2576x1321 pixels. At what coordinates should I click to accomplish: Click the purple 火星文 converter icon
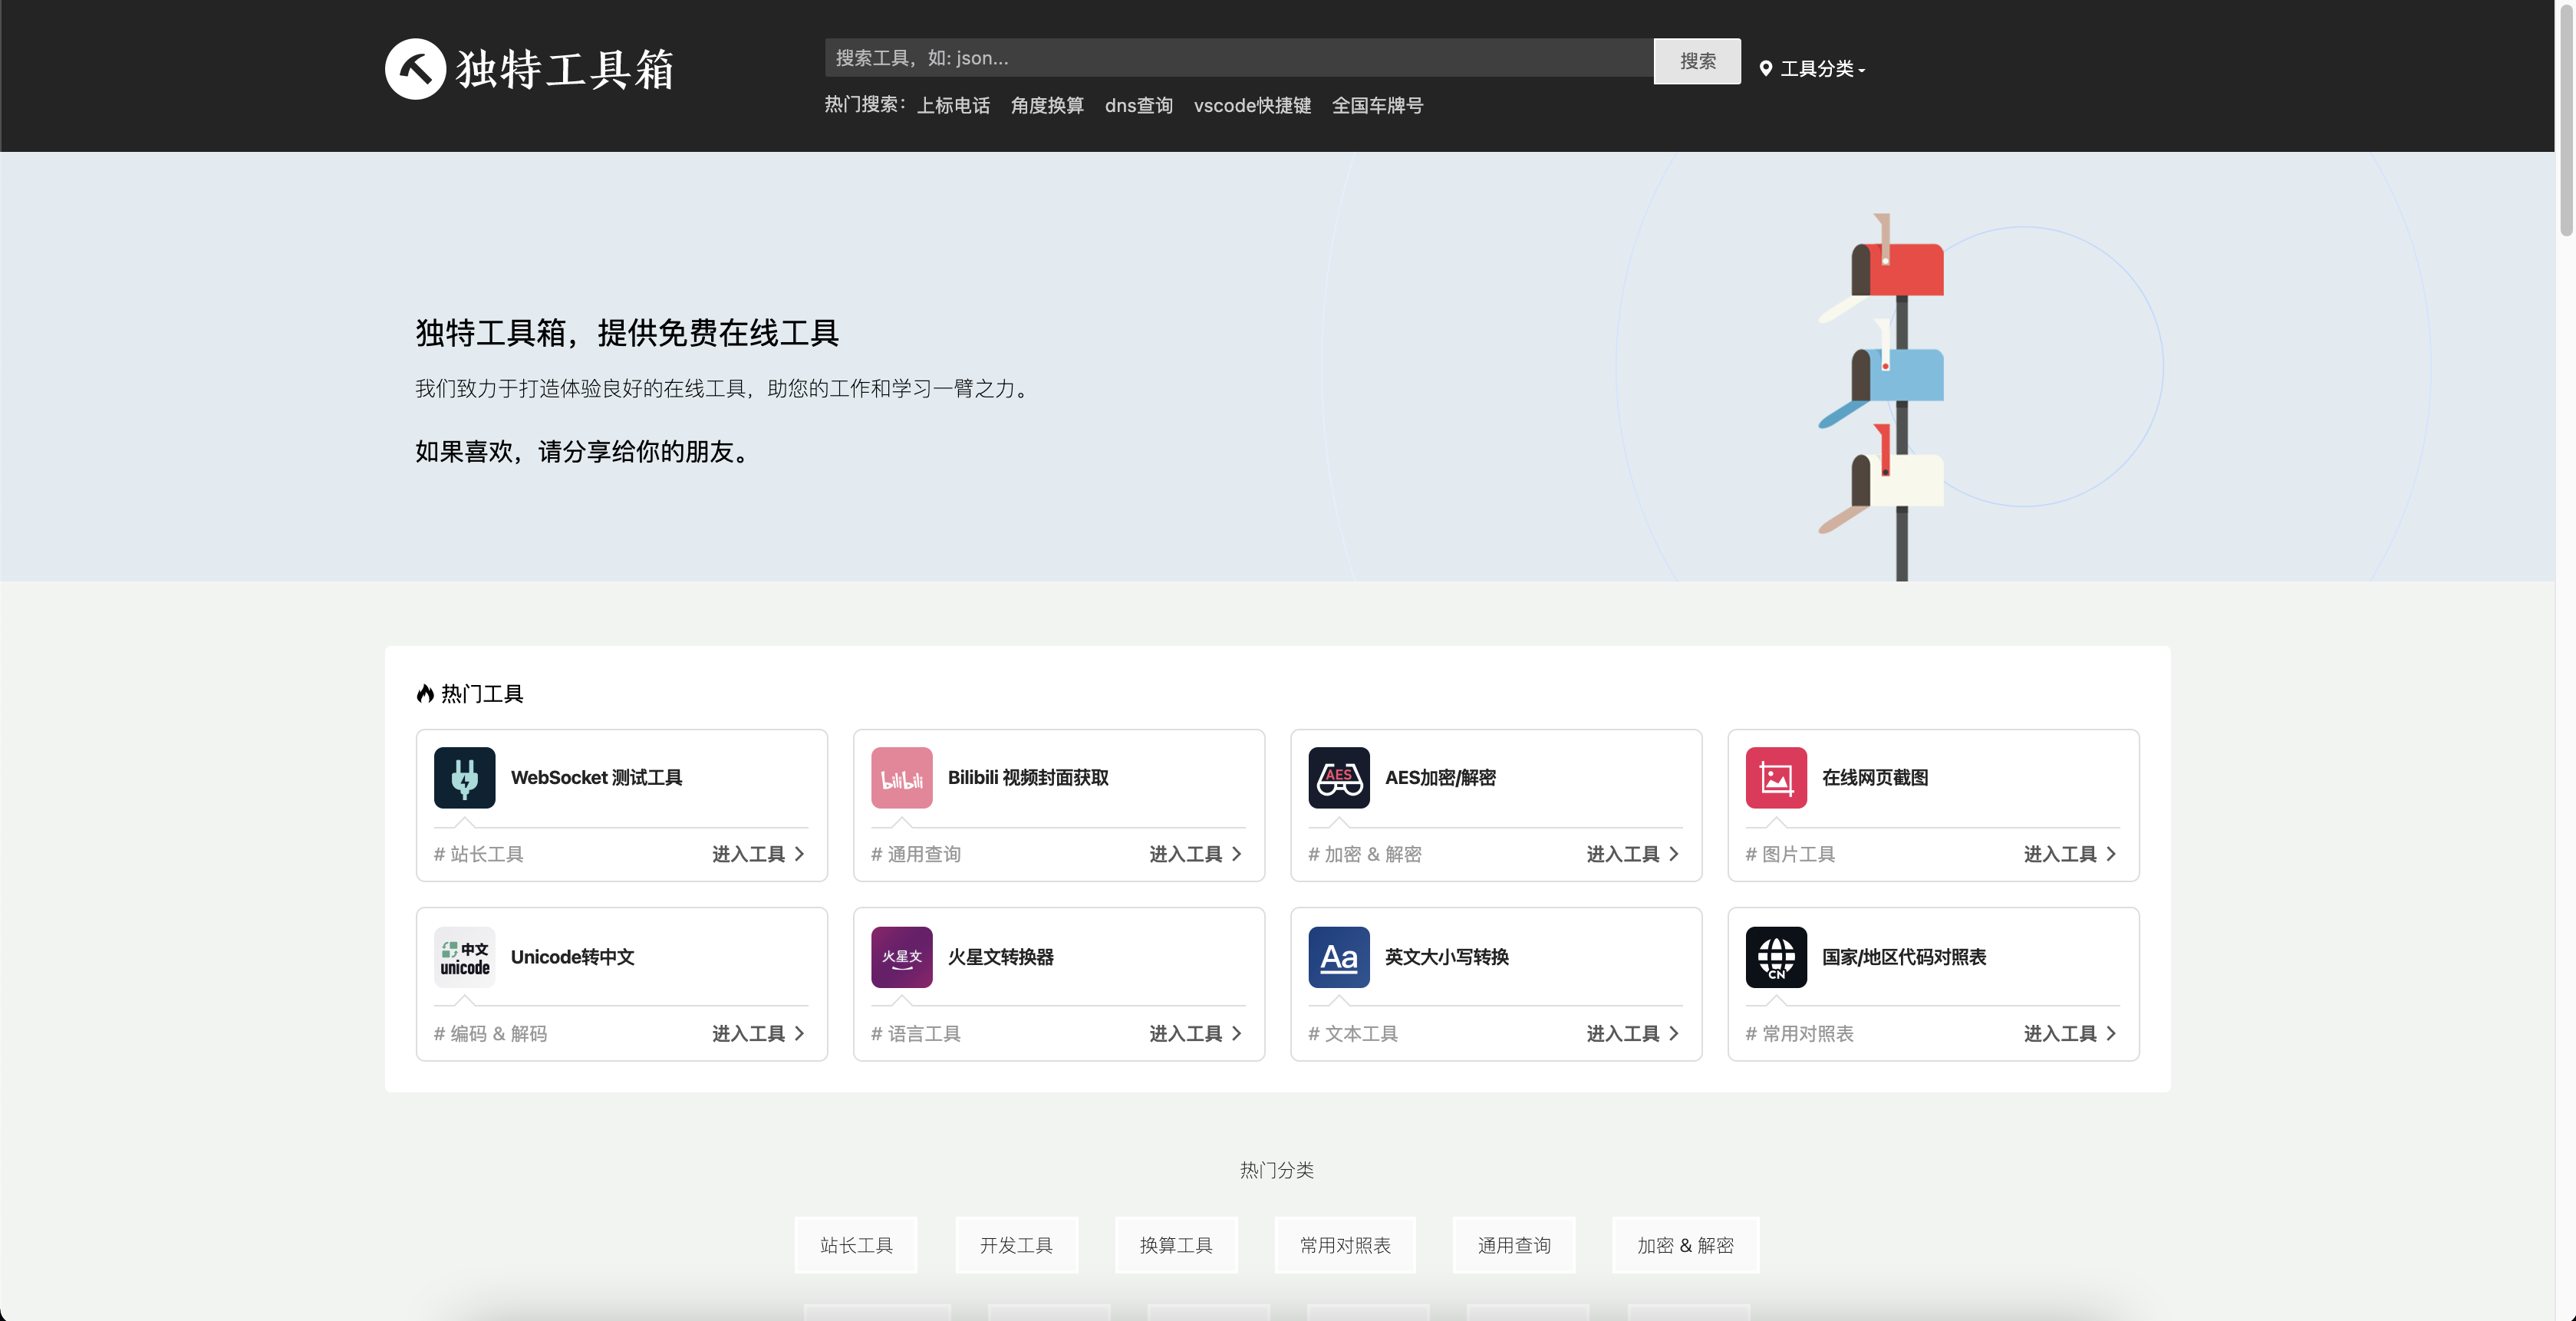coord(901,957)
